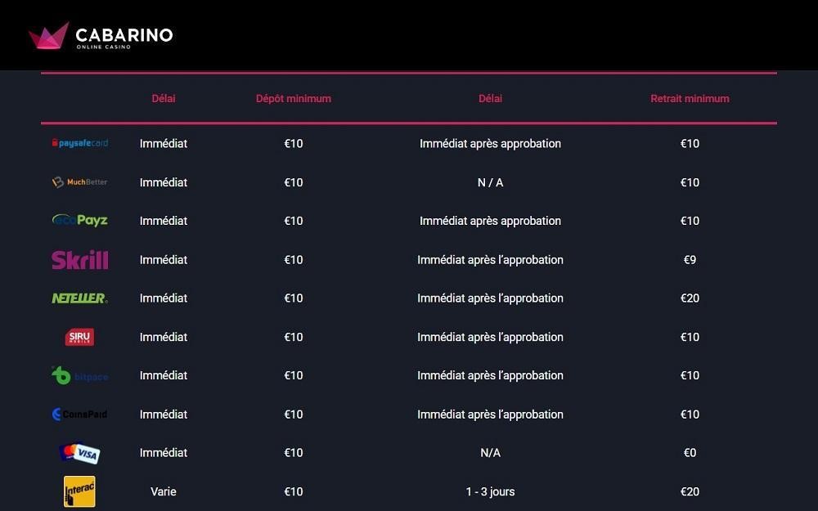Screen dimensions: 818x511
Task: Select the €10 minimum withdrawal for paysafecard
Action: point(690,143)
